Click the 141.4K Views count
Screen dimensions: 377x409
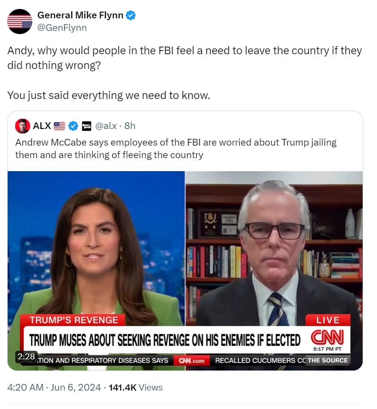(136, 387)
